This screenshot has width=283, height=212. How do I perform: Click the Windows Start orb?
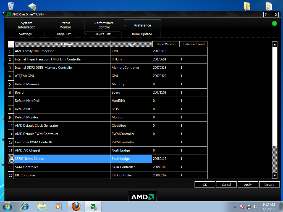coord(7,206)
